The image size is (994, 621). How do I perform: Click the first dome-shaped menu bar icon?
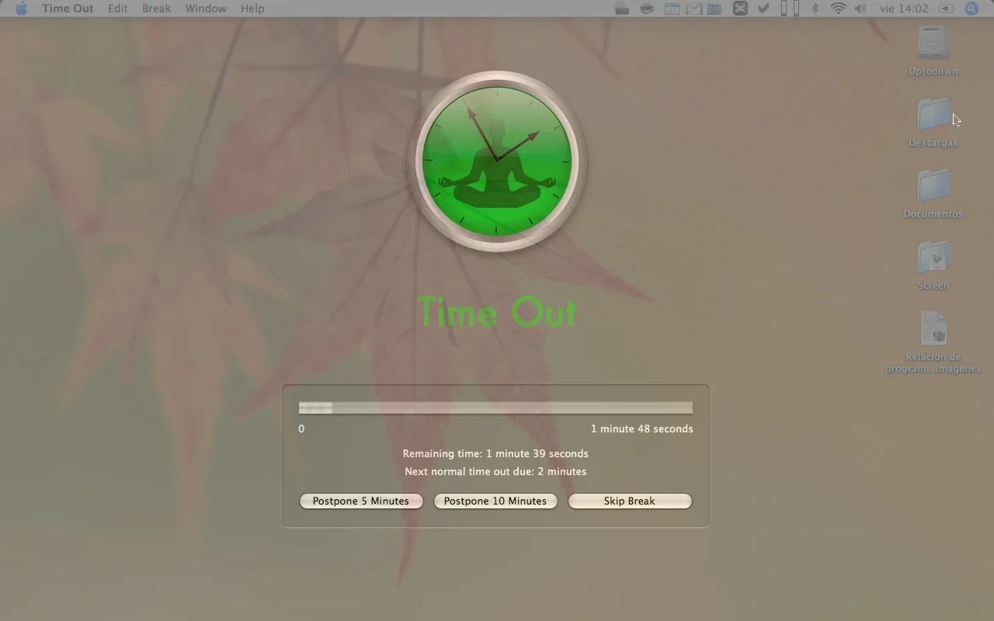(x=621, y=9)
